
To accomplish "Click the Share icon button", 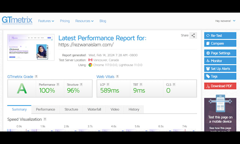I will pos(193,36).
